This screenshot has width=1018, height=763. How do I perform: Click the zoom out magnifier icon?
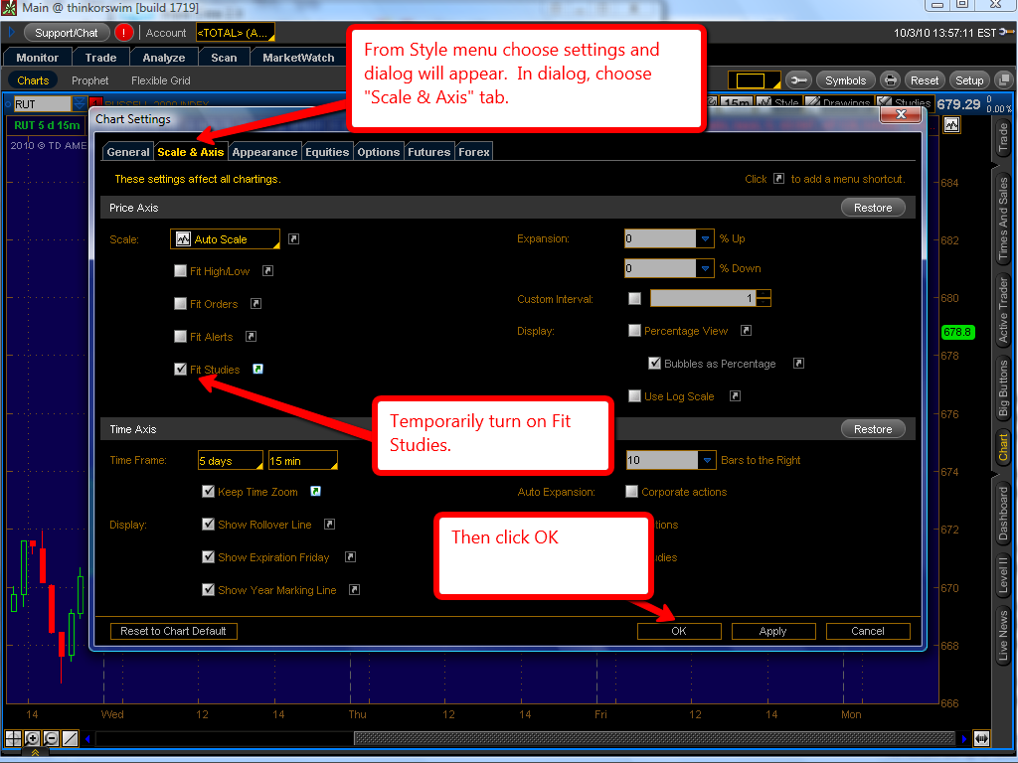click(x=51, y=738)
